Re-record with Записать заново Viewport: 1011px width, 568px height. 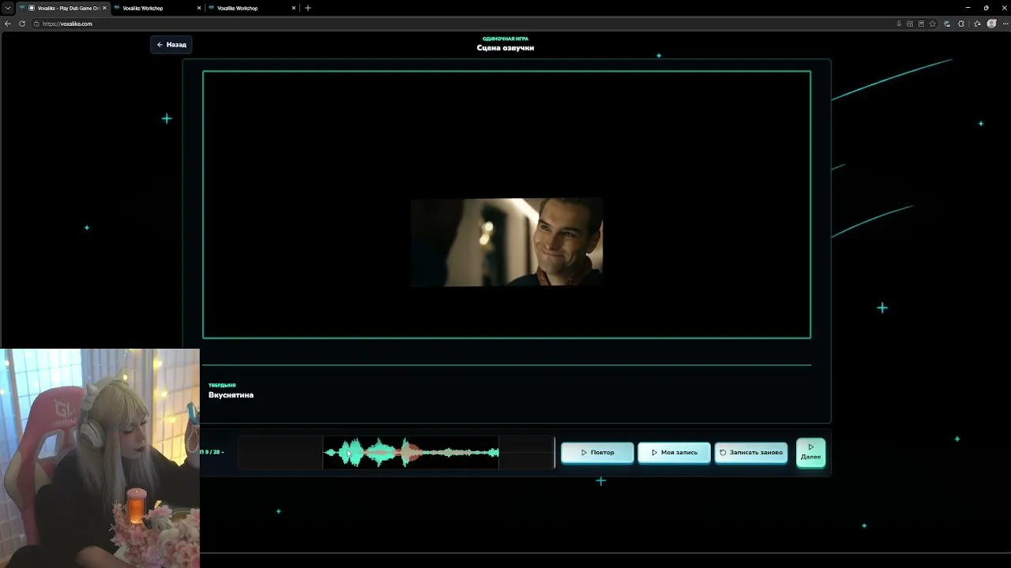751,453
